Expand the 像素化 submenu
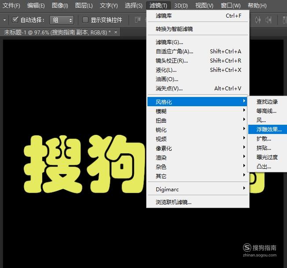Viewport: 287px width, 268px height. [x=198, y=148]
